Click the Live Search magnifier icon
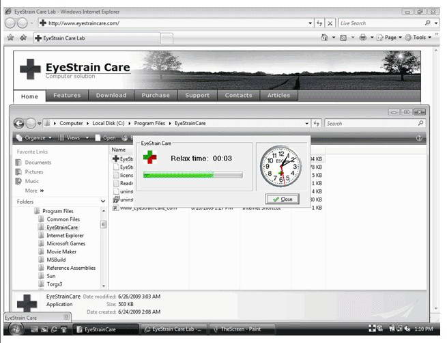The width and height of the screenshot is (447, 343). coord(427,23)
